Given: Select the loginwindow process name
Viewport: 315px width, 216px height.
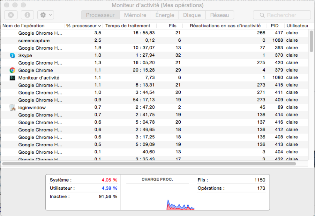Looking at the screenshot, I should (32, 108).
